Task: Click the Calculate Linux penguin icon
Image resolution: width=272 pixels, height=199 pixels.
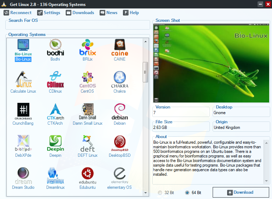Action: click(x=23, y=80)
